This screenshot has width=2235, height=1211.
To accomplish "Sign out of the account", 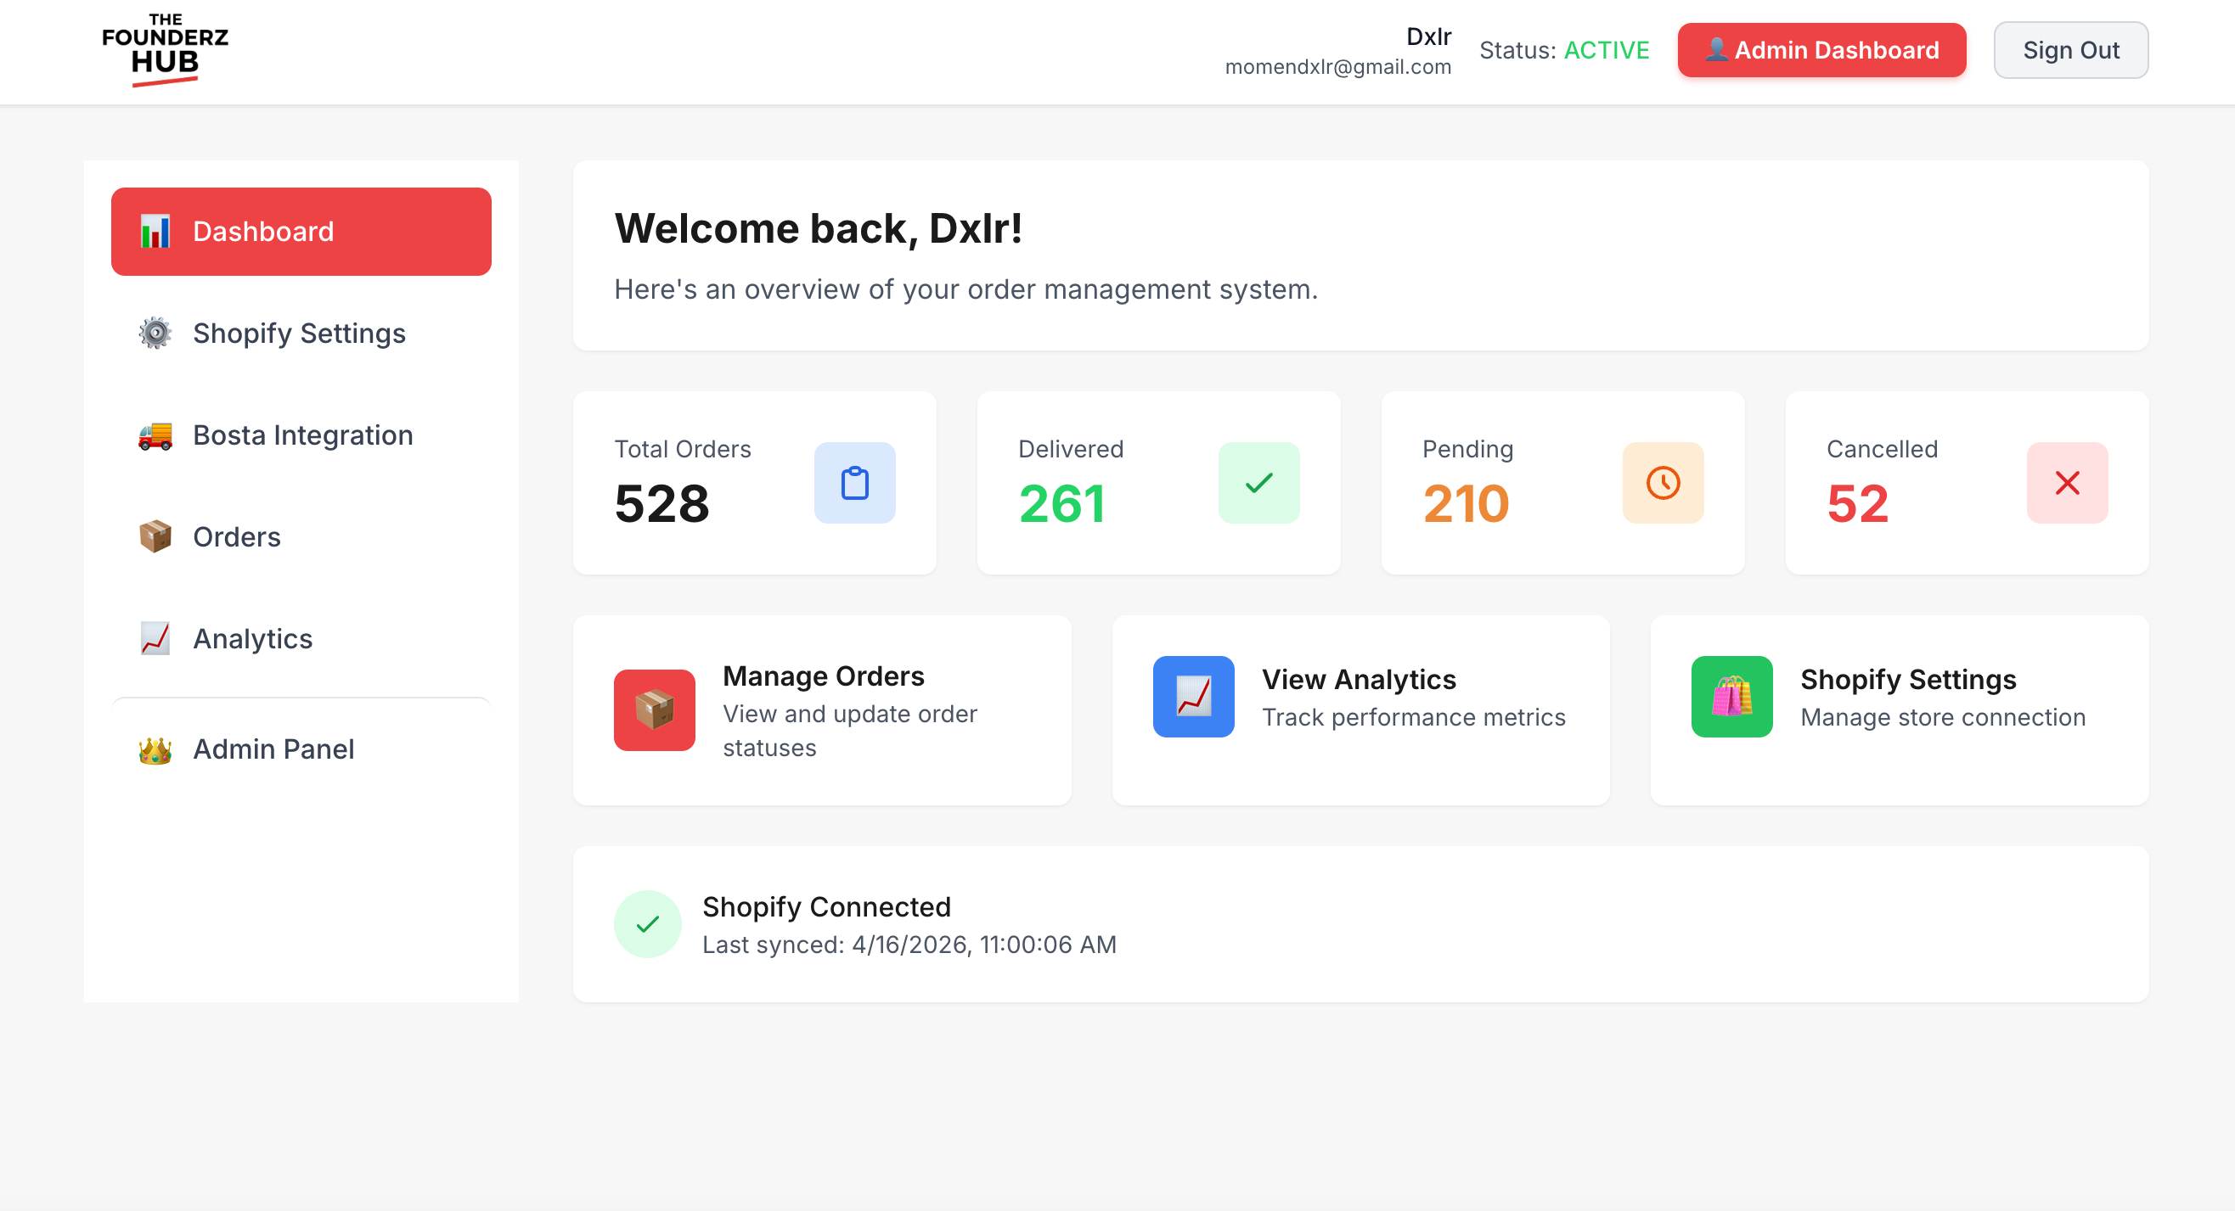I will (2071, 50).
